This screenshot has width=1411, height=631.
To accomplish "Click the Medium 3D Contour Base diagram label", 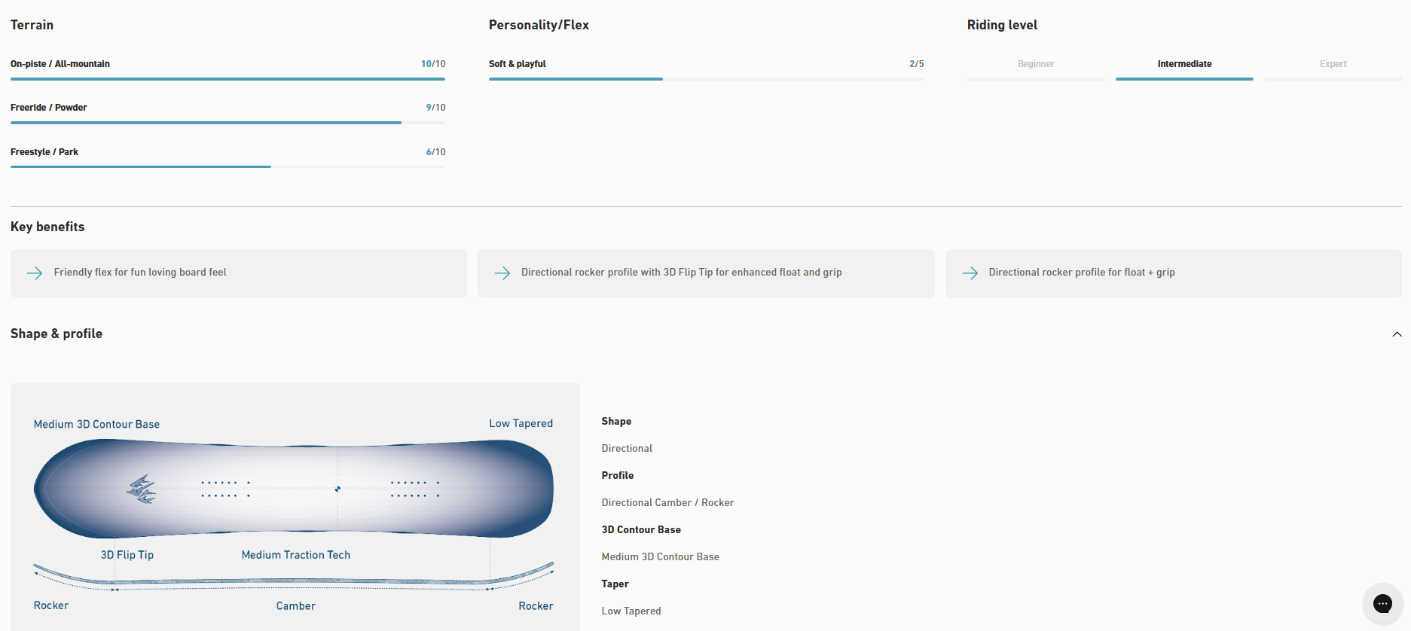I will click(96, 425).
